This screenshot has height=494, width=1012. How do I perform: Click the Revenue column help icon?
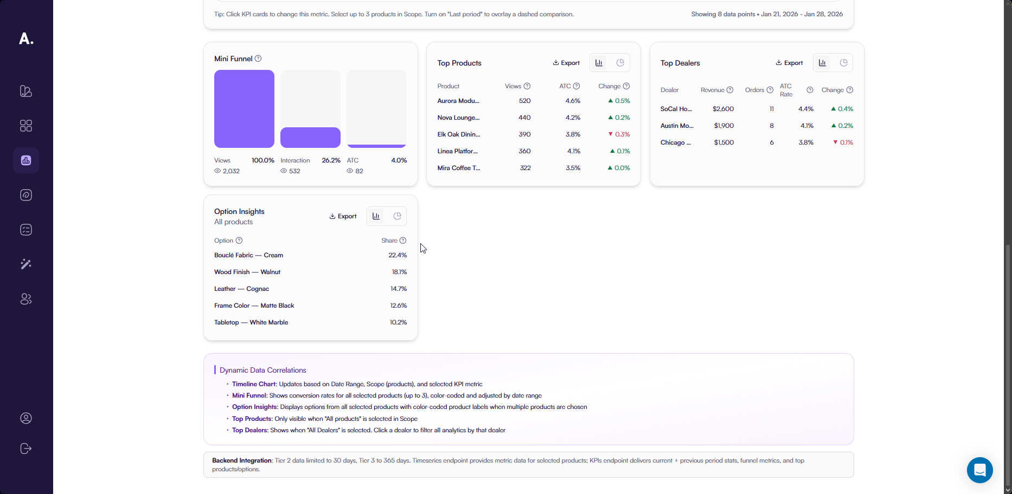point(730,90)
